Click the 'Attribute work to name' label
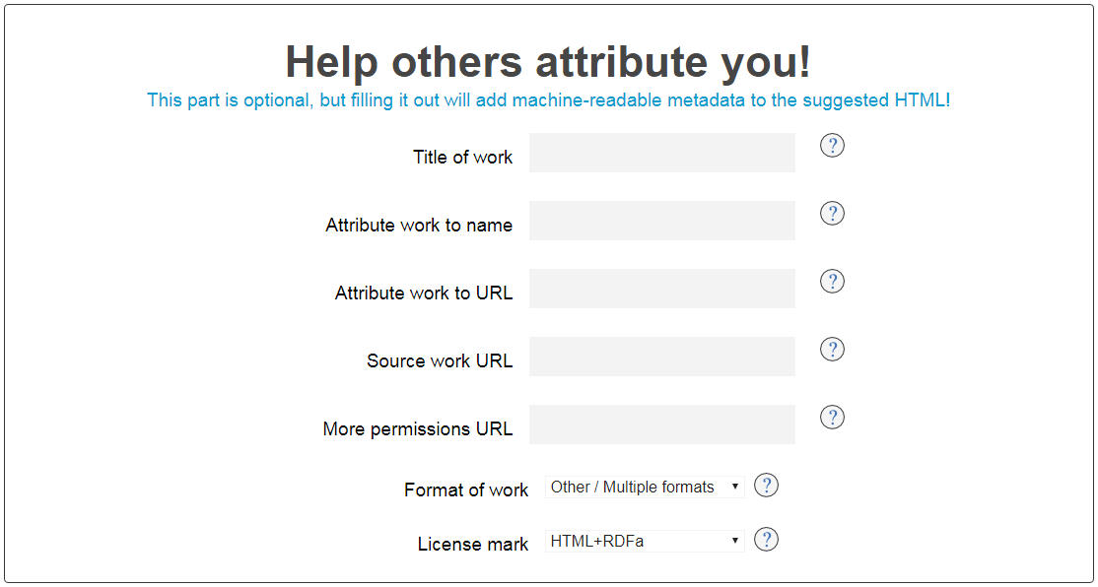1098x587 pixels. pyautogui.click(x=419, y=226)
